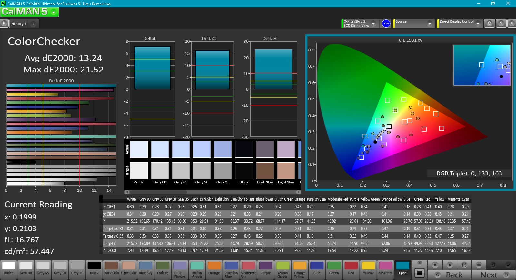Collapse the right panel arrow
Image resolution: width=516 pixels, height=280 pixels.
click(x=512, y=23)
